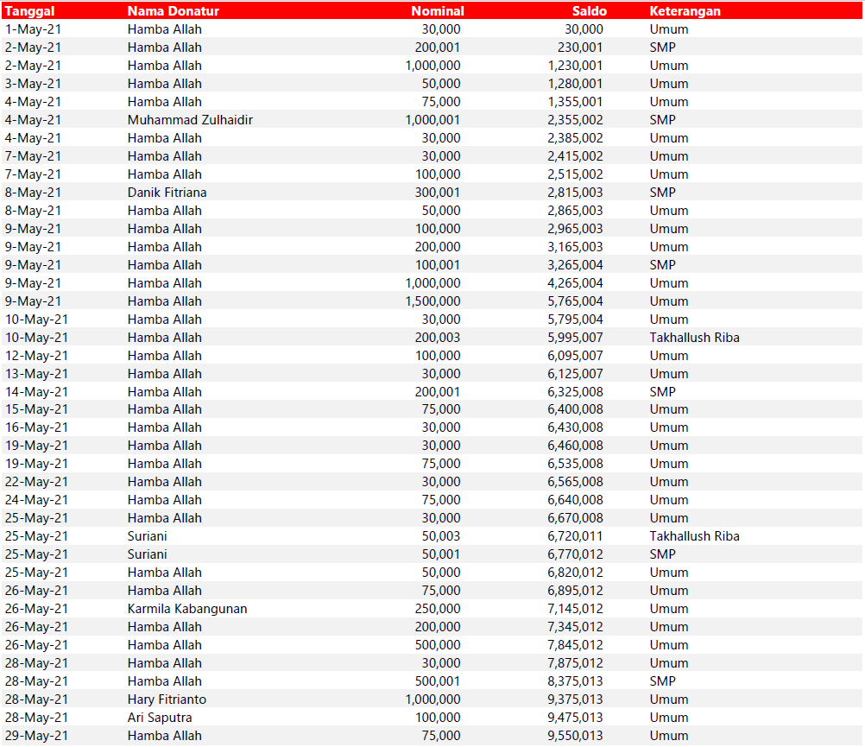Click the final saldo 9,550,013
Viewport: 865px width, 747px height.
(575, 736)
